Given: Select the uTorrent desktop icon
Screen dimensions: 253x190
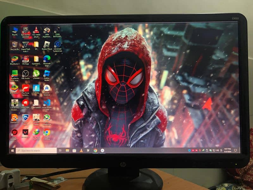Looking at the screenshot, I should coord(36,73).
